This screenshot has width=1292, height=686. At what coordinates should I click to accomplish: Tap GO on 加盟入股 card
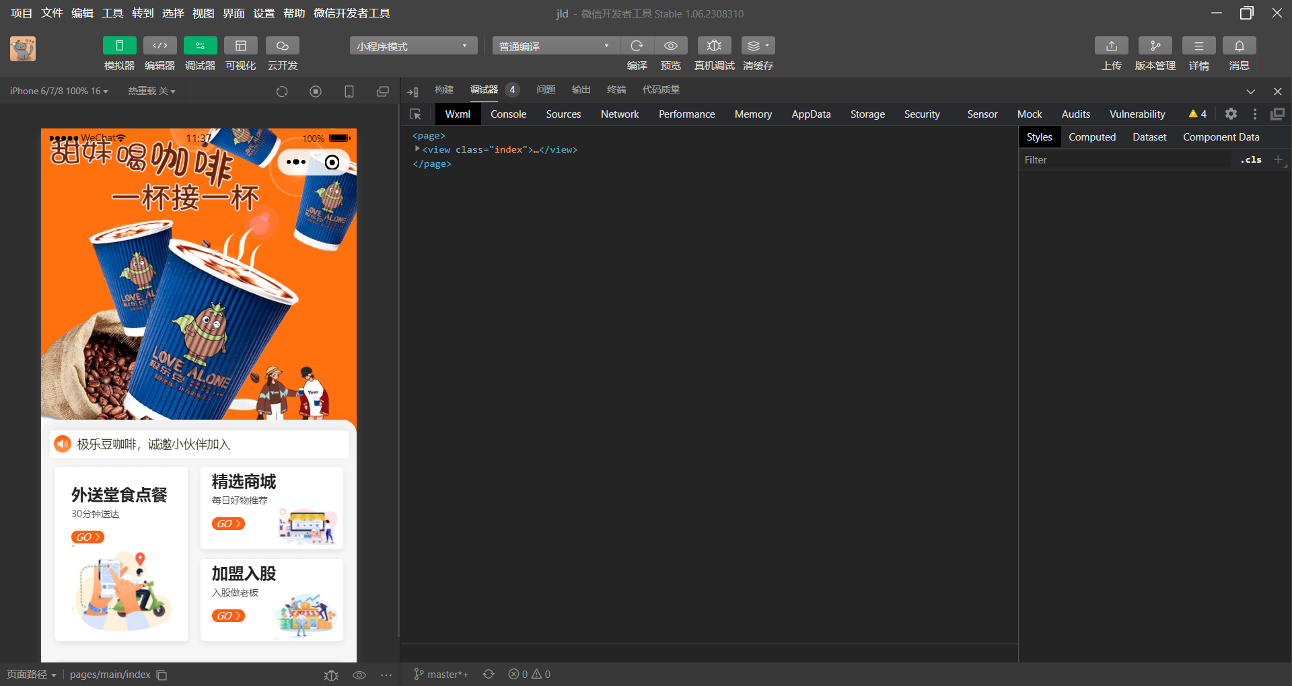coord(228,616)
